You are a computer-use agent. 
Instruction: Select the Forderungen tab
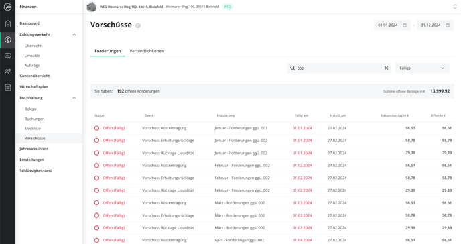[108, 51]
